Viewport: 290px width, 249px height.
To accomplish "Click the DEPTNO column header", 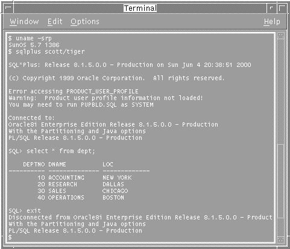I will coord(34,165).
